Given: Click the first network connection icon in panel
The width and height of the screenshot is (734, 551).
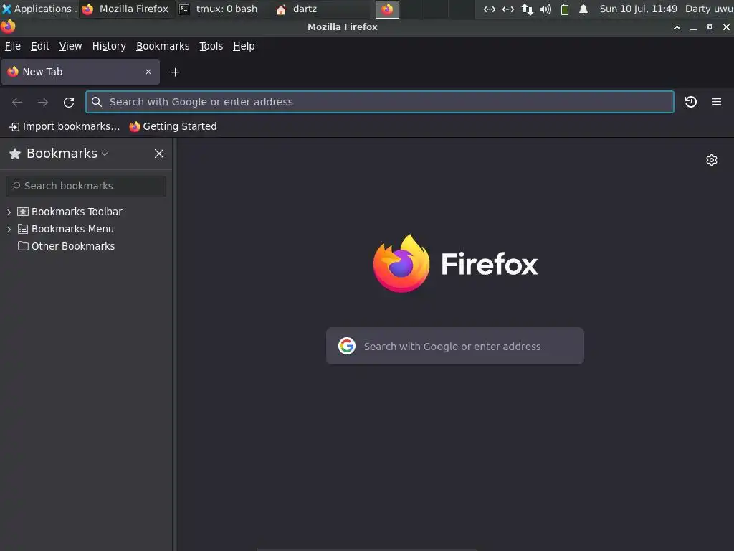Looking at the screenshot, I should click(x=489, y=9).
